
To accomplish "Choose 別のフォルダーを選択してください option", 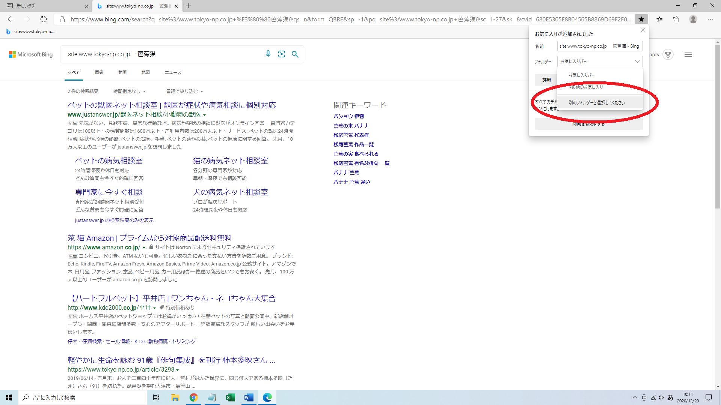I will (x=596, y=102).
